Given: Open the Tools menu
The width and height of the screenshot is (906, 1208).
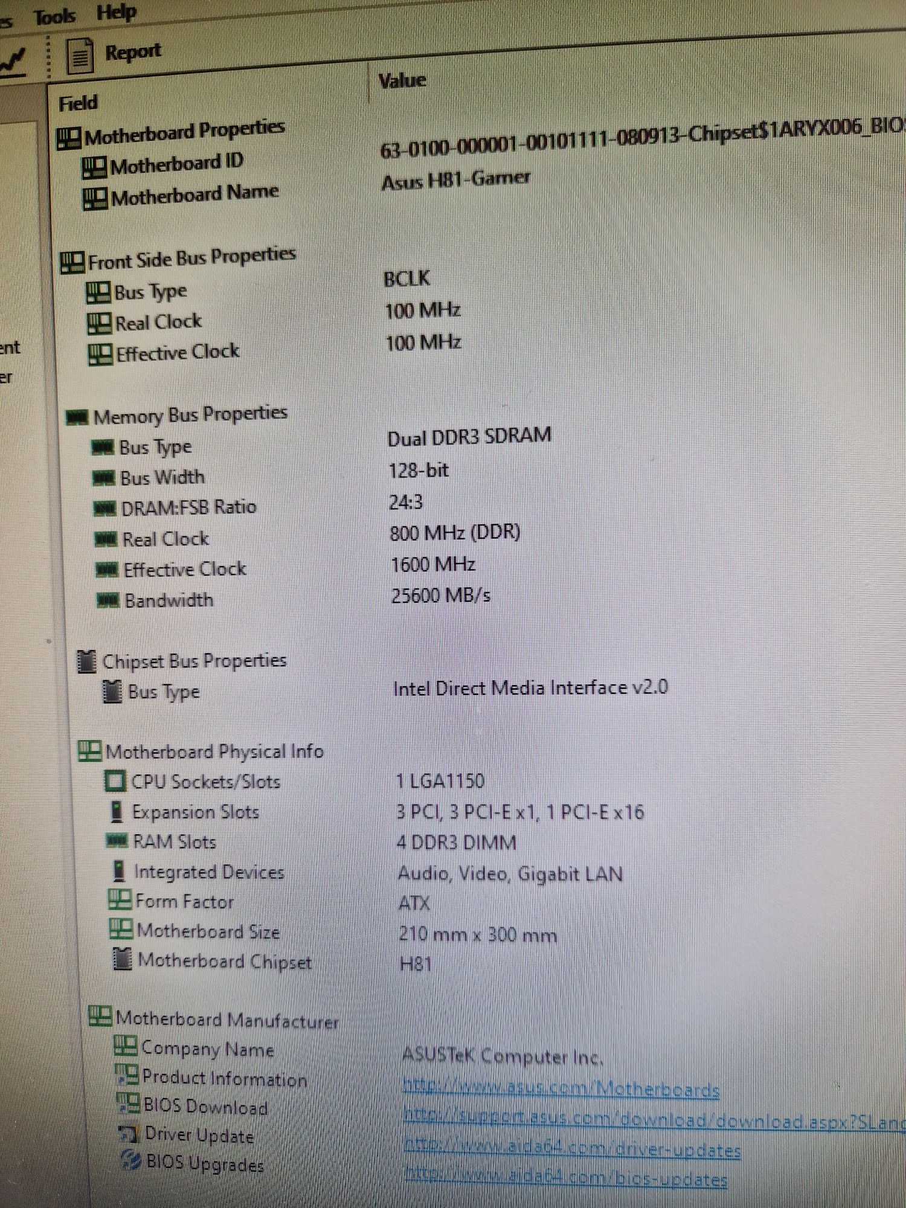Looking at the screenshot, I should 54,16.
